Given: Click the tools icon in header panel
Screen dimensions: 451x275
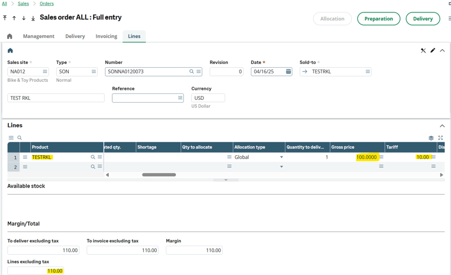Looking at the screenshot, I should [x=423, y=51].
